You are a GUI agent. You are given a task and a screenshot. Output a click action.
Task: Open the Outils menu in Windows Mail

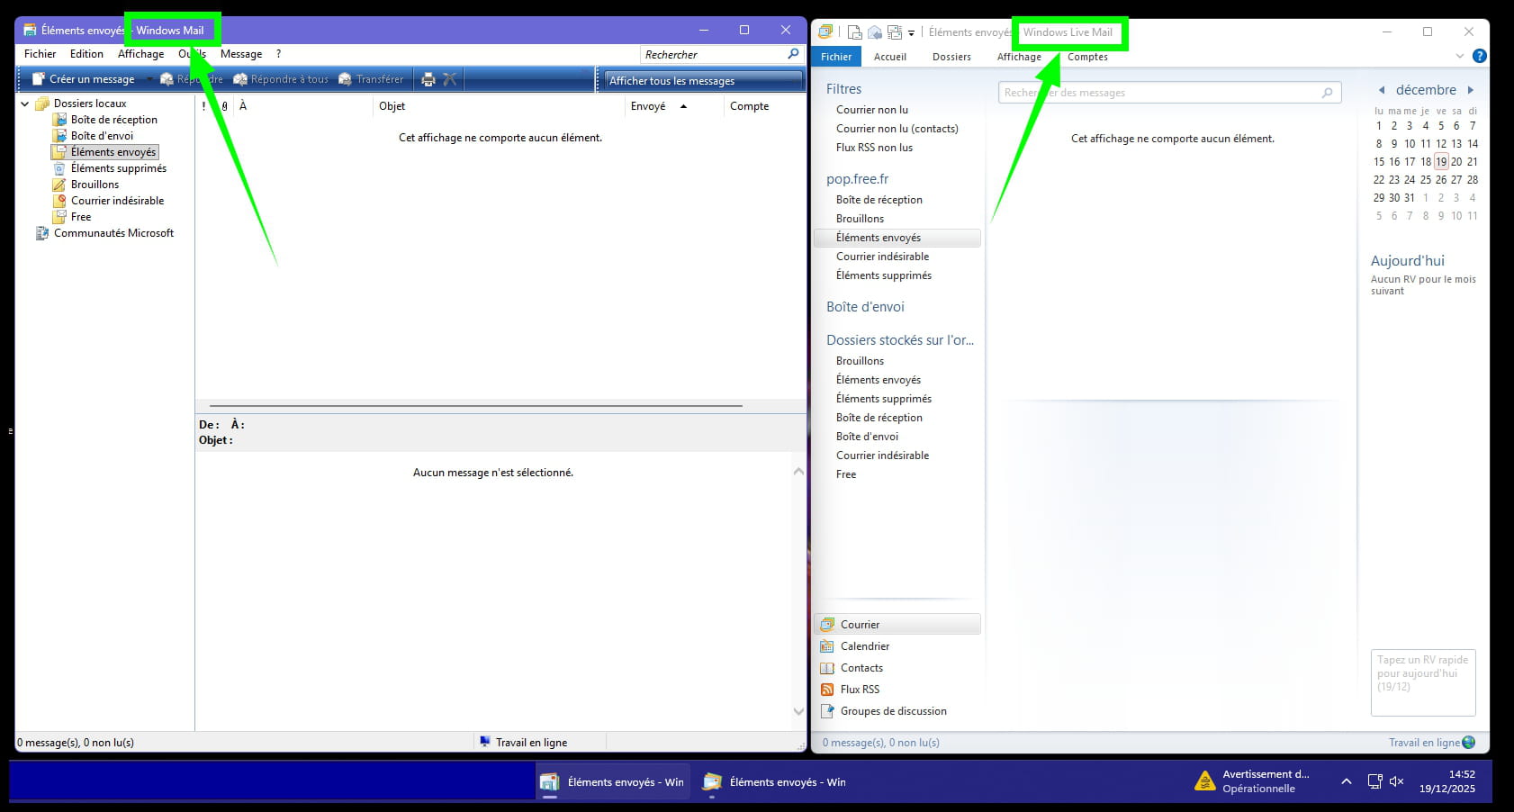tap(192, 54)
